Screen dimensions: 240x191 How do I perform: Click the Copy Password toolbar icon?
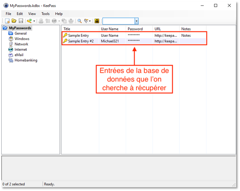pyautogui.click(x=47, y=21)
